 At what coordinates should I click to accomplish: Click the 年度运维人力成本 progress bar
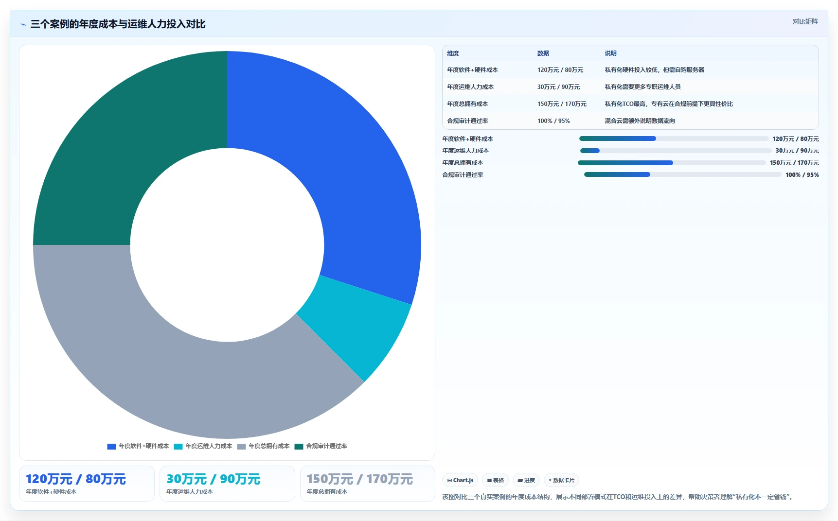pos(676,151)
